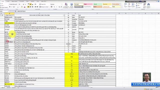Open the font name combo box

pyautogui.click(x=14, y=4)
